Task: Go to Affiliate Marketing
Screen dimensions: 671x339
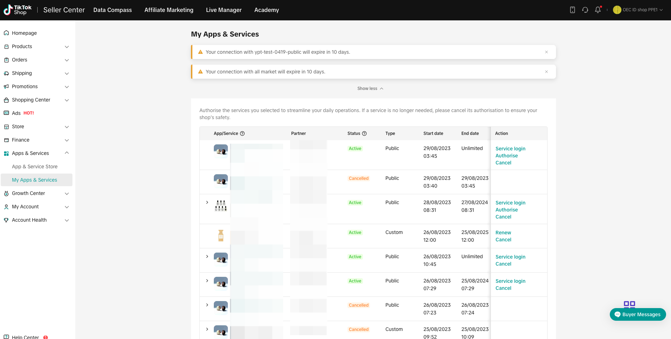Action: tap(169, 10)
